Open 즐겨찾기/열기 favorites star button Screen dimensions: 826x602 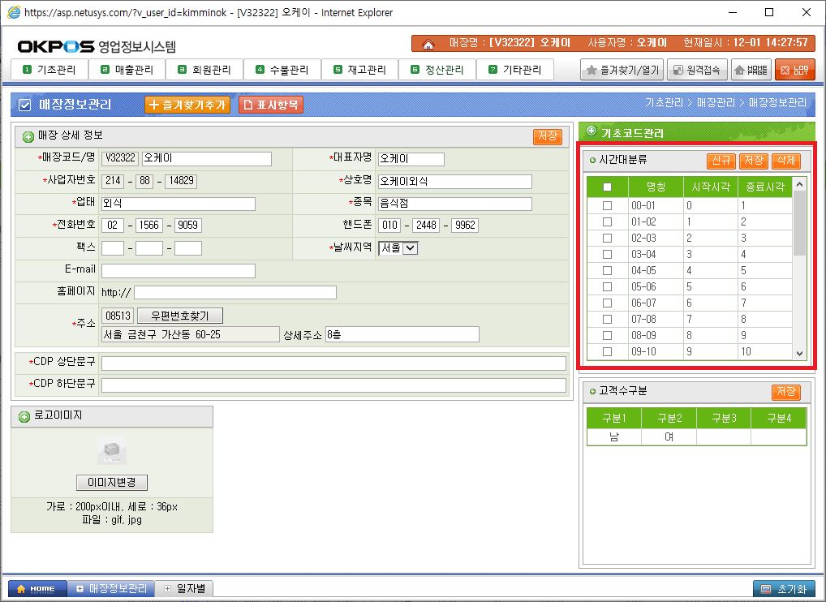tap(622, 71)
